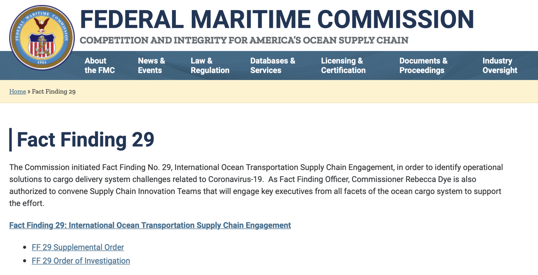Open the FF 29 Supplemental Order link
538x275 pixels.
pos(78,247)
